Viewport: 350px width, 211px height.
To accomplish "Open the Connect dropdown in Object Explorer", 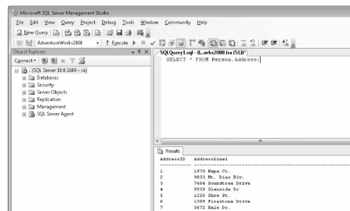I will pos(25,61).
